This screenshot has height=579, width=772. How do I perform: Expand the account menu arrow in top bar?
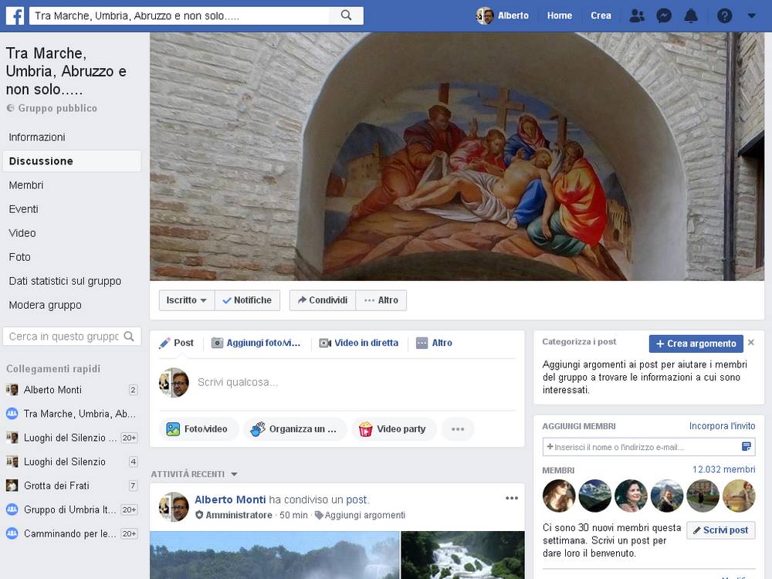[x=751, y=15]
